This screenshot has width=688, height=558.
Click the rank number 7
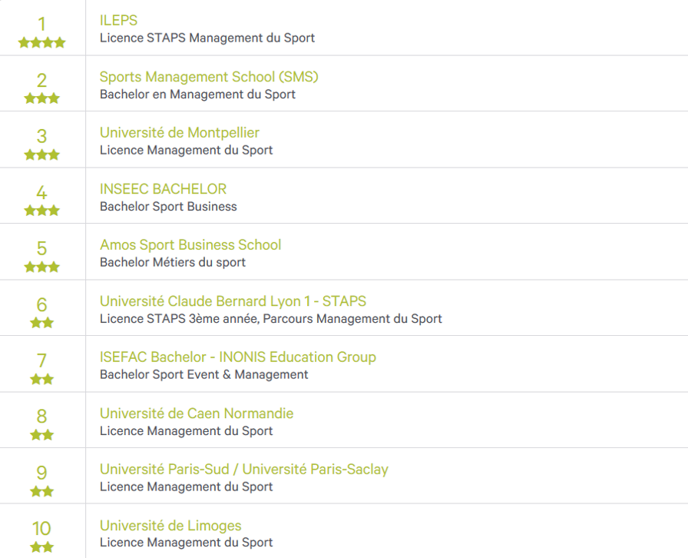point(41,360)
